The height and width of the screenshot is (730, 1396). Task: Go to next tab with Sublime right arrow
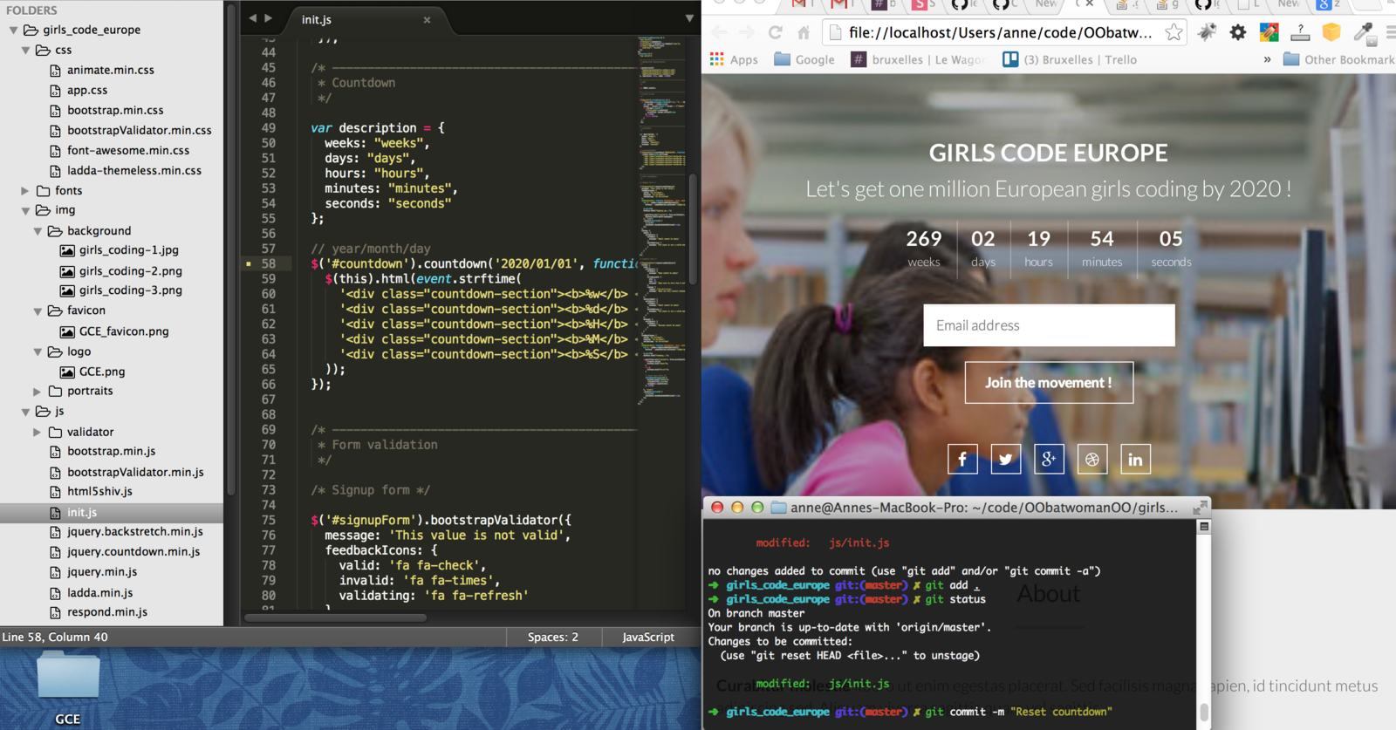pyautogui.click(x=269, y=18)
